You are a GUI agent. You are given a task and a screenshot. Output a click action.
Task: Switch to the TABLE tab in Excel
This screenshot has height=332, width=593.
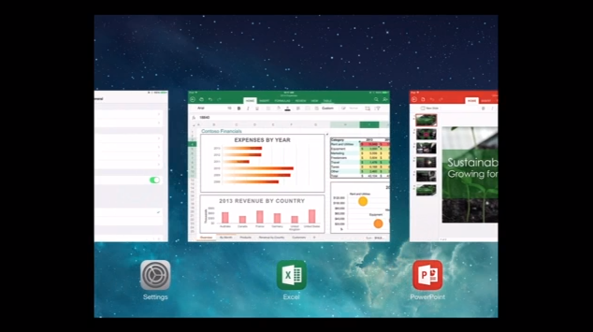click(x=327, y=101)
